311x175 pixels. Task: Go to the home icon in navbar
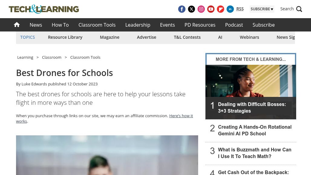[x=17, y=25]
